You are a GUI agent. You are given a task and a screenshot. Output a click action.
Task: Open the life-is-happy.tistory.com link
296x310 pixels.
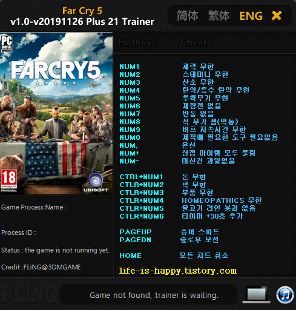click(x=177, y=271)
